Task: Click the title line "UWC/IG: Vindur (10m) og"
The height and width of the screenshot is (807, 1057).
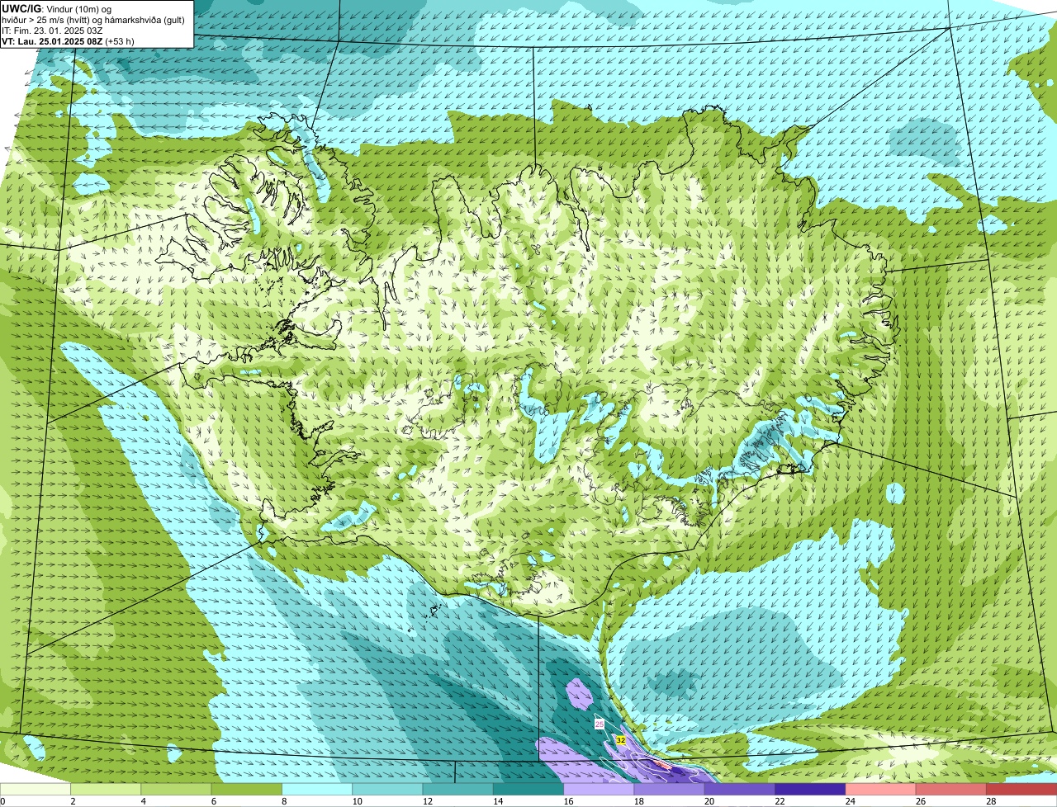Action: (56, 8)
